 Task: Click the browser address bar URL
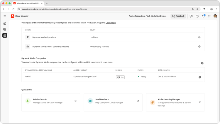coord(55,9)
